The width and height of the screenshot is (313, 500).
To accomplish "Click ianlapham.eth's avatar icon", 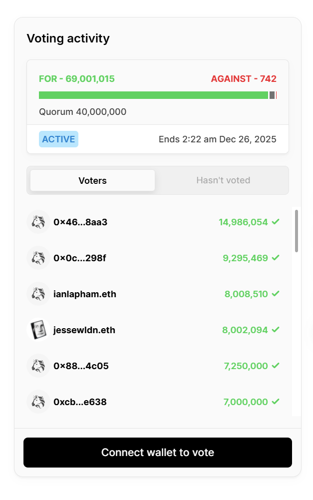I will (38, 294).
